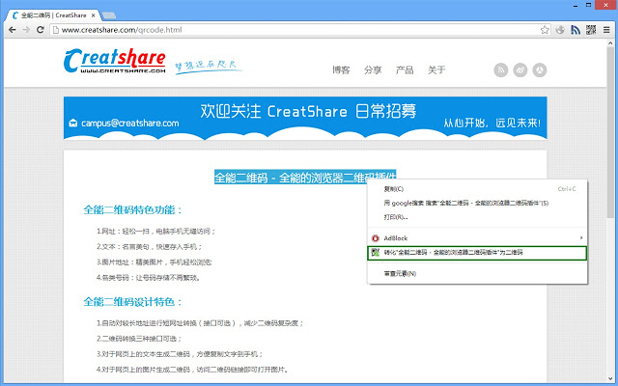Click the round RSS icon in site header
618x386 pixels.
(x=501, y=70)
